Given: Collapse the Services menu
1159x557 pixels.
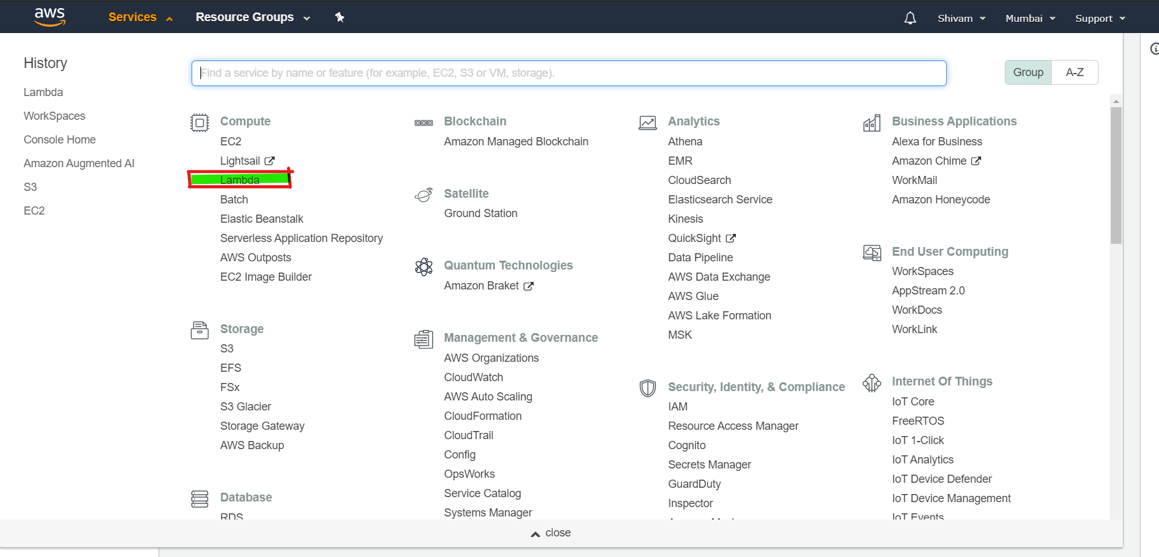Looking at the screenshot, I should (x=140, y=17).
